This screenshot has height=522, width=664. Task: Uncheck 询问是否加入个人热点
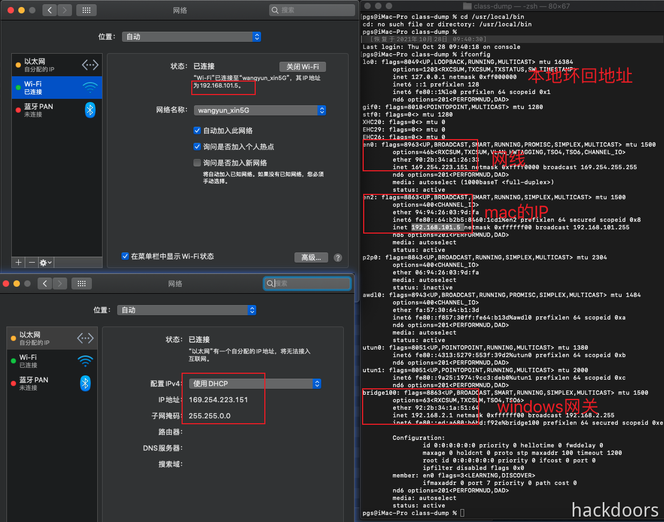(x=197, y=147)
